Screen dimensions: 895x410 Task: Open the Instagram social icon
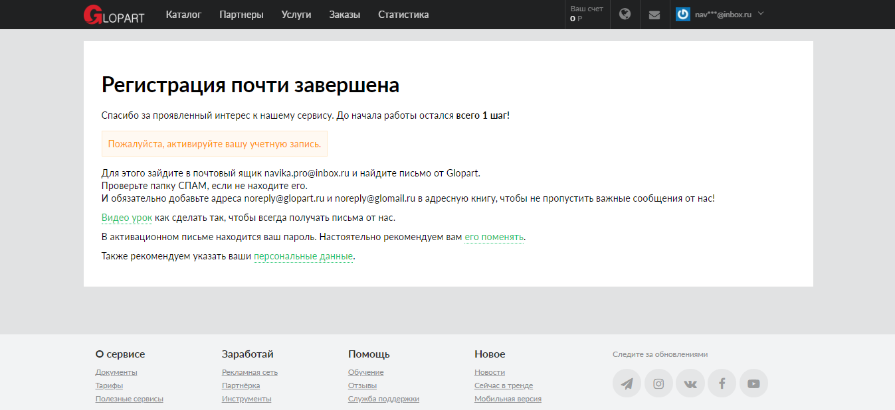point(658,383)
